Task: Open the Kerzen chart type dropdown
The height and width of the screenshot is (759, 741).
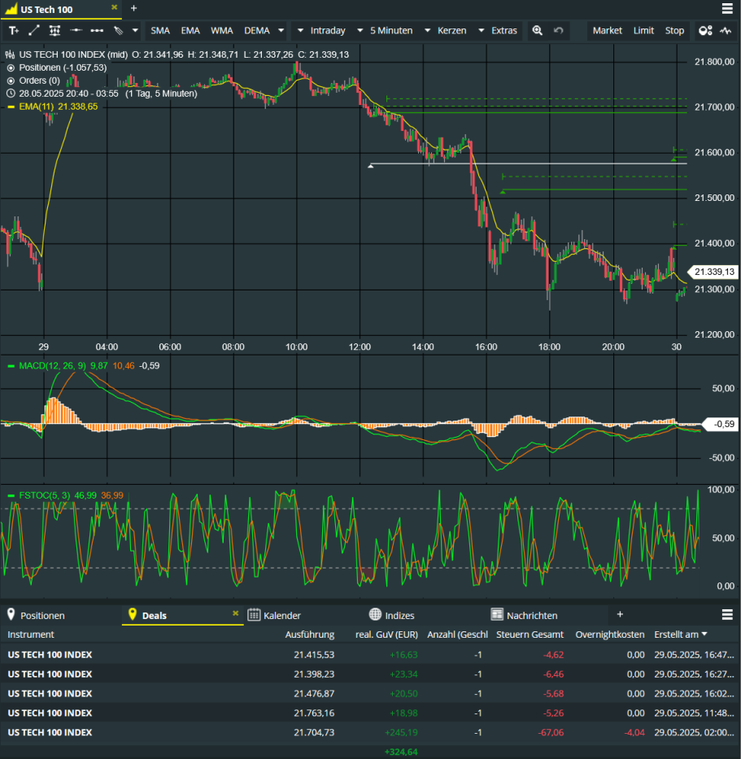Action: tap(446, 30)
